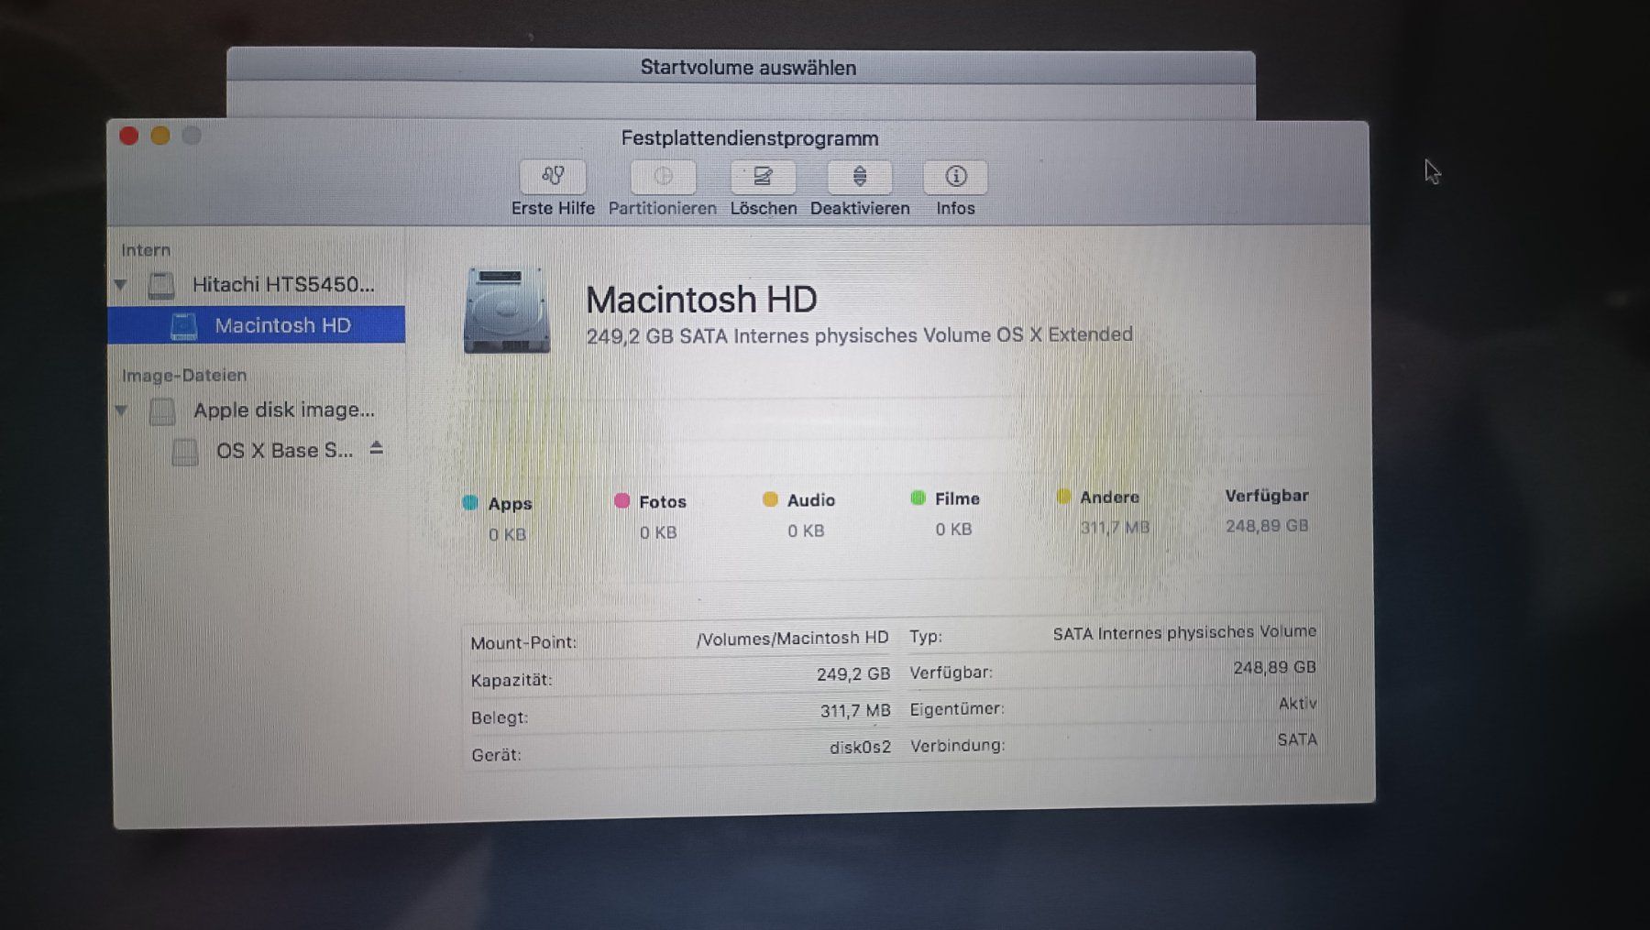Click the Fotos pink color dot
Screen dimensions: 1650x930
621,500
